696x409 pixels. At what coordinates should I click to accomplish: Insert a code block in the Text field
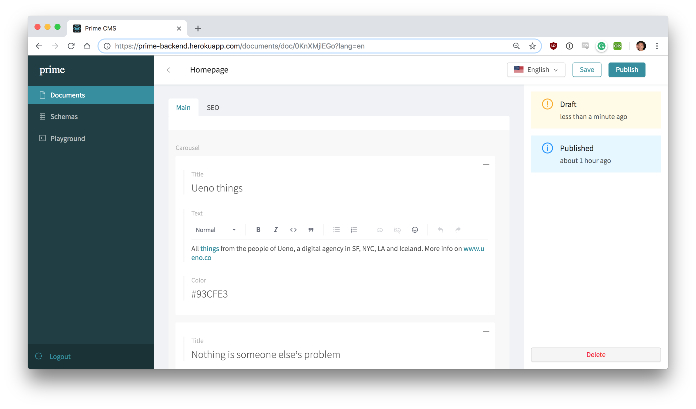[293, 229]
